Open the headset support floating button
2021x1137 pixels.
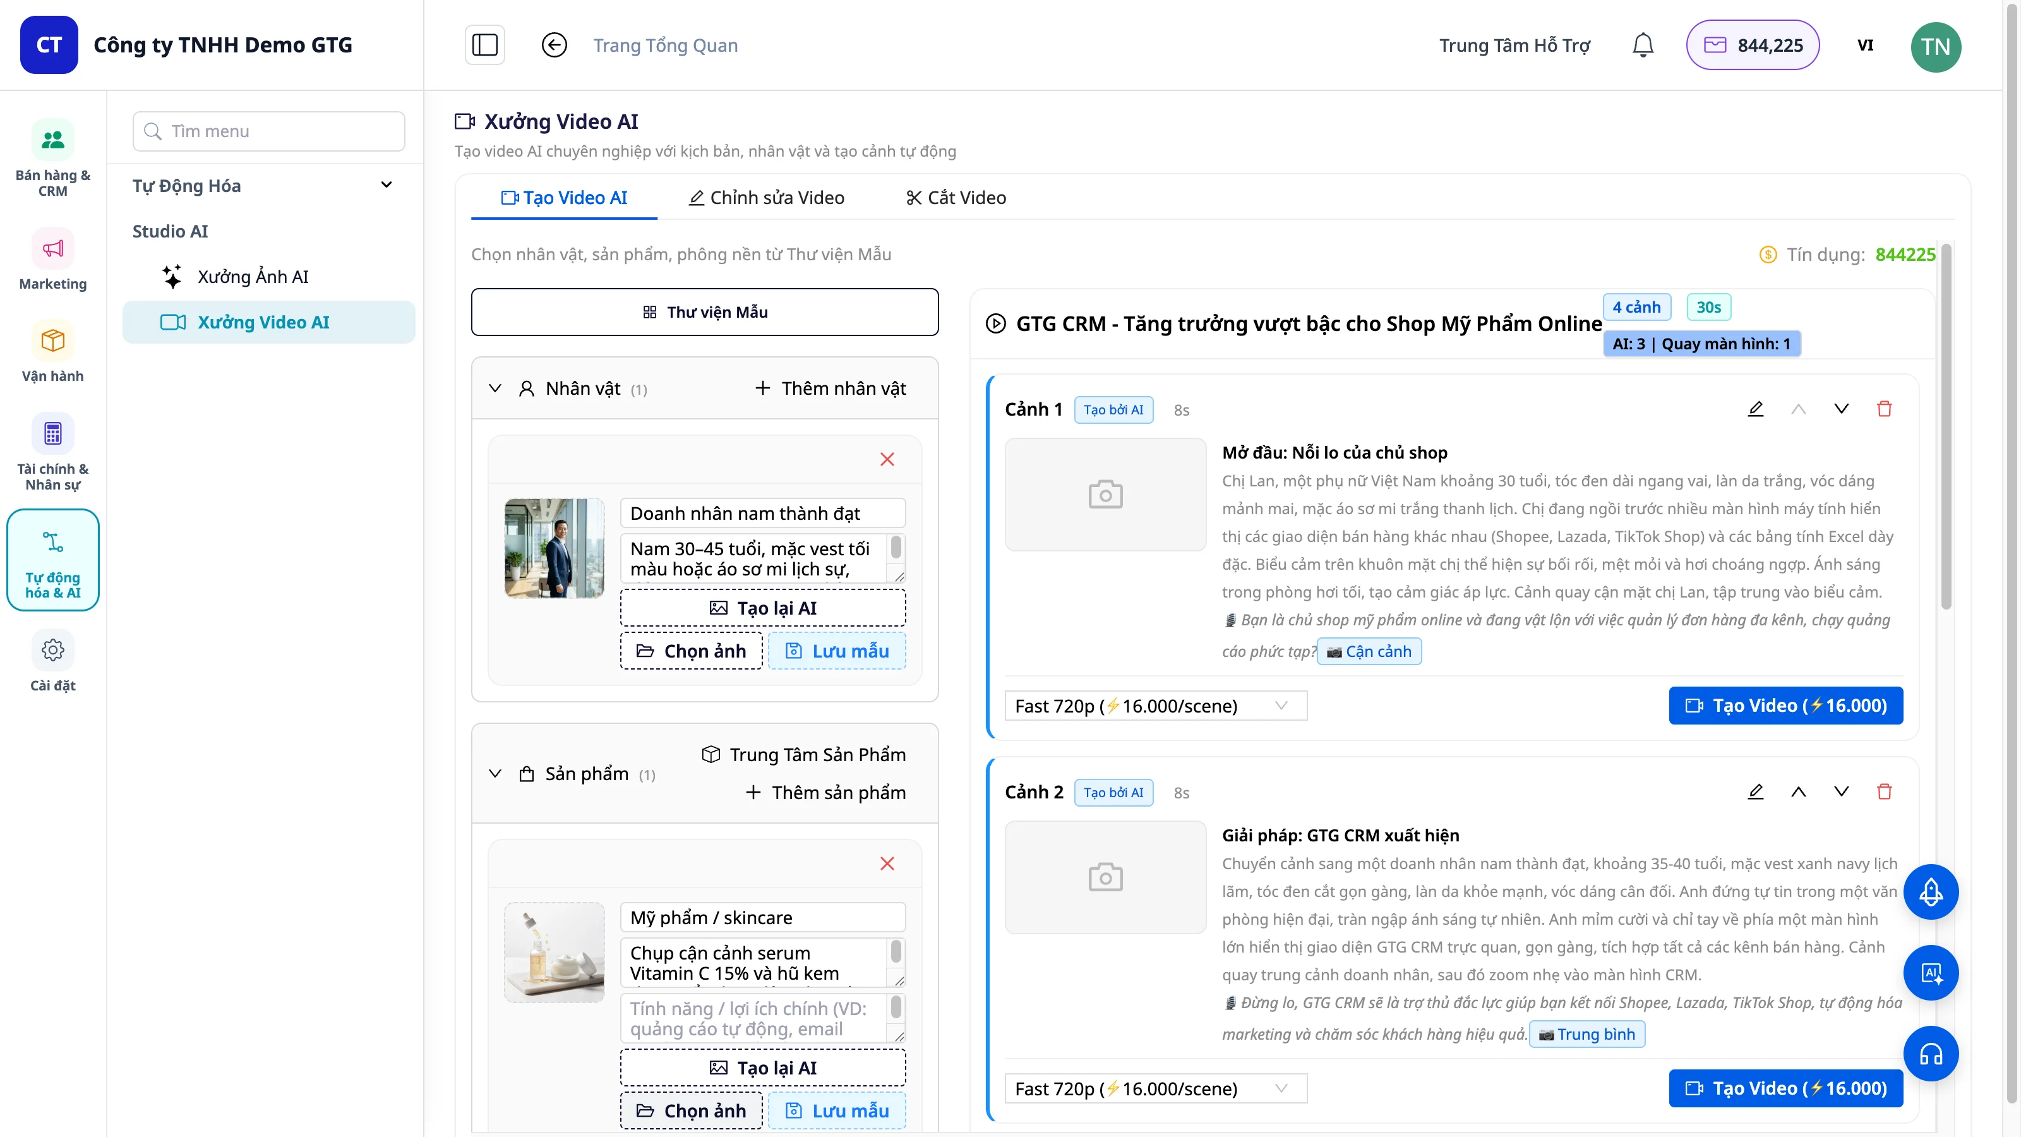(x=1931, y=1054)
